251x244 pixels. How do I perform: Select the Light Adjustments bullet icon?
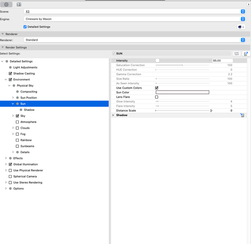point(10,67)
